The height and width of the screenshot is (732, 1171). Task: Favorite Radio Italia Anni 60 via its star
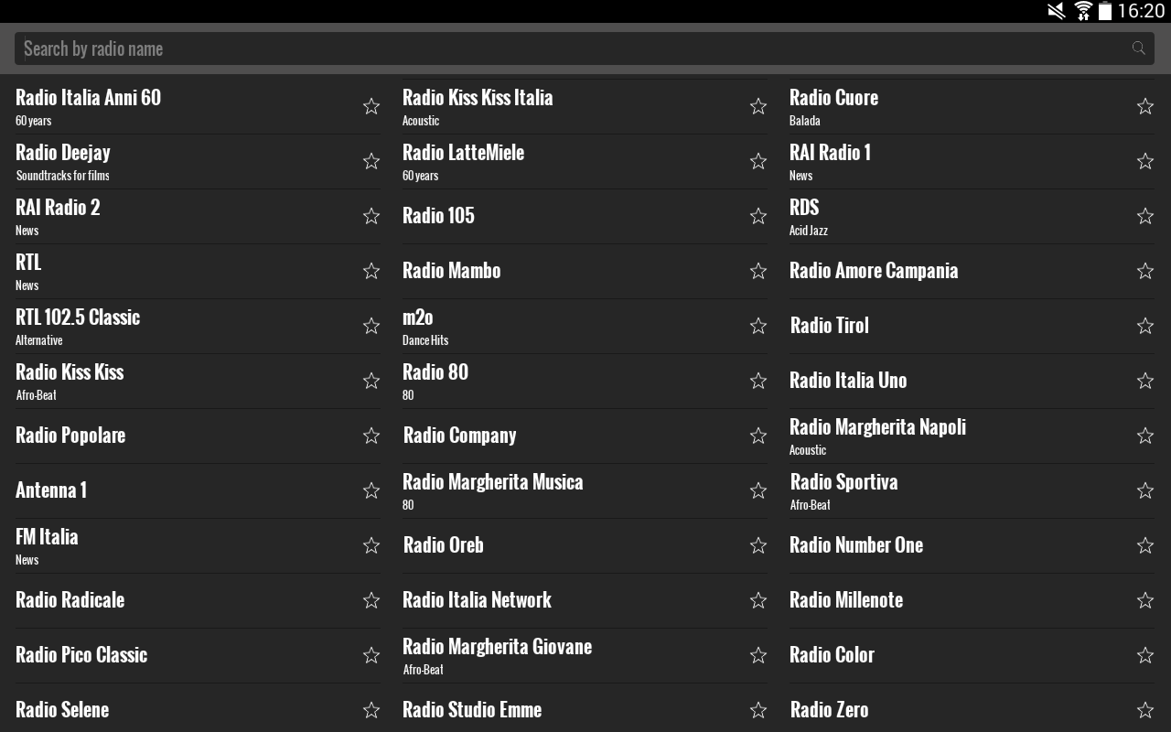click(x=371, y=106)
